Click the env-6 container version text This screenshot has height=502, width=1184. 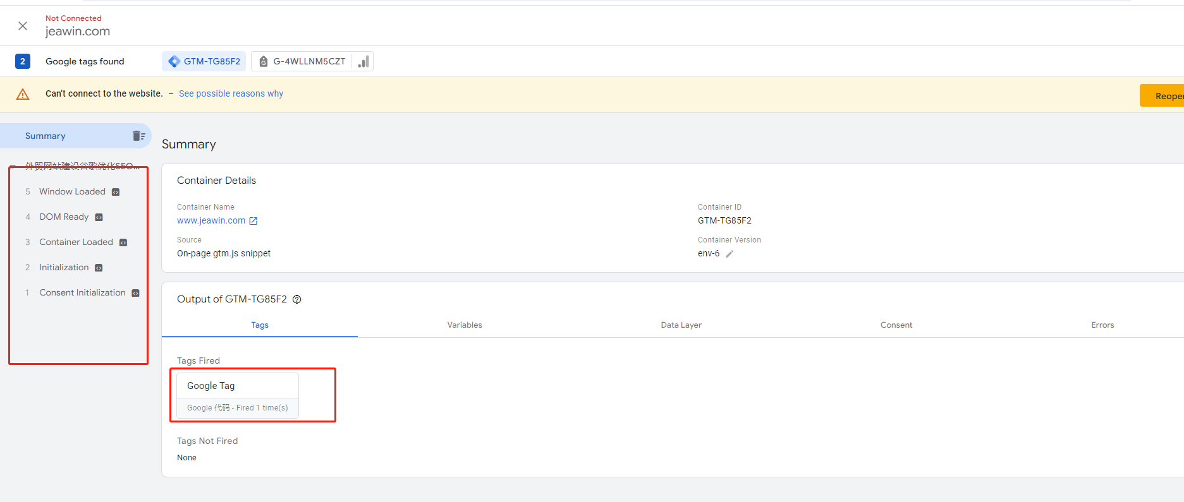709,253
